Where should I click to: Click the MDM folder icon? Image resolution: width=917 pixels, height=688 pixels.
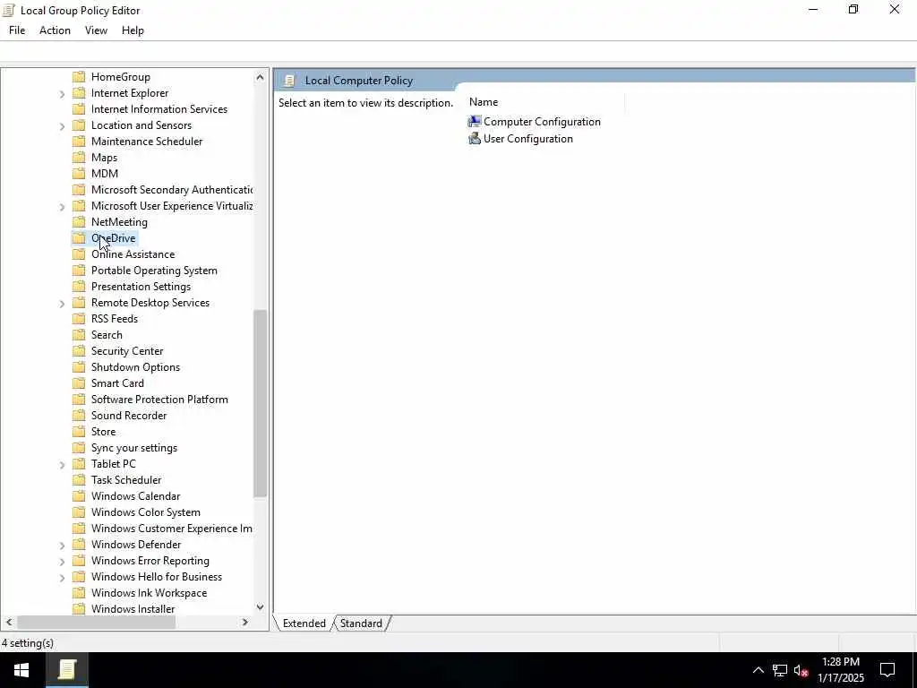tap(79, 173)
